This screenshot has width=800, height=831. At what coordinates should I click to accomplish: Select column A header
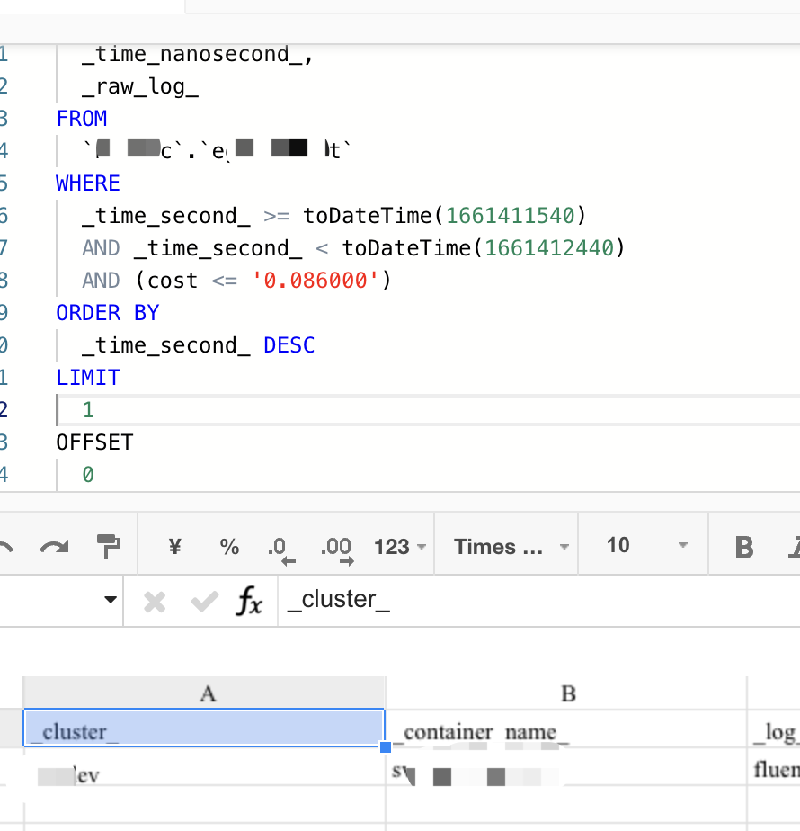pos(205,693)
